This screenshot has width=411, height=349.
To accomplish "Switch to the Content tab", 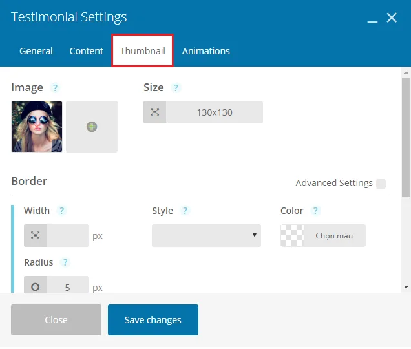I will (86, 51).
